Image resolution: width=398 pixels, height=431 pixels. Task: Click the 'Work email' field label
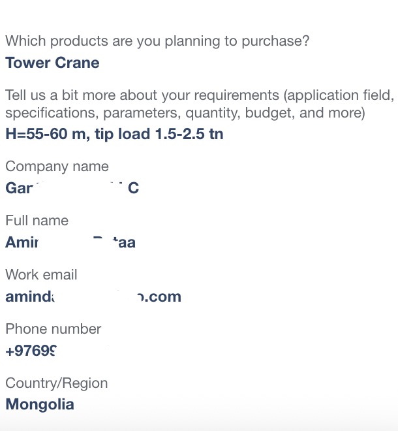point(41,274)
